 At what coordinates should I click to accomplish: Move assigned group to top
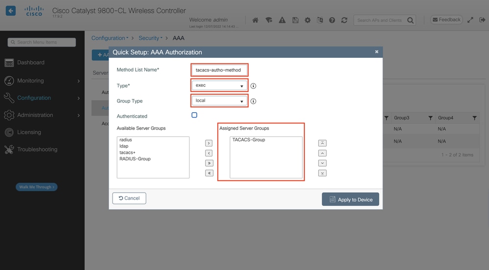(322, 143)
